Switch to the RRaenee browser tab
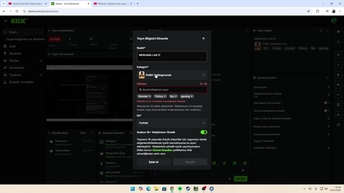Image resolution: width=344 pixels, height=193 pixels. [113, 4]
